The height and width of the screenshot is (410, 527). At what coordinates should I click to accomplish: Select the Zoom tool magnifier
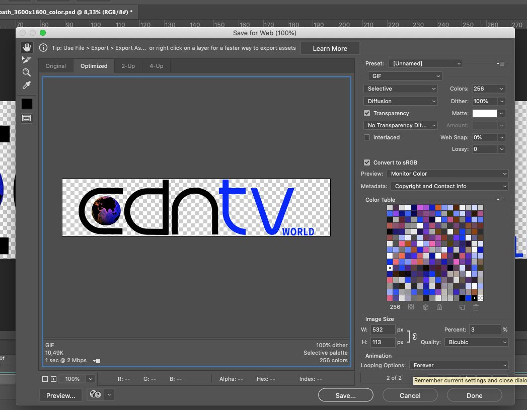click(x=27, y=72)
